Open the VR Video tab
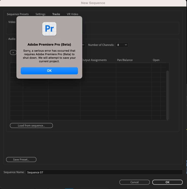 coord(73,14)
